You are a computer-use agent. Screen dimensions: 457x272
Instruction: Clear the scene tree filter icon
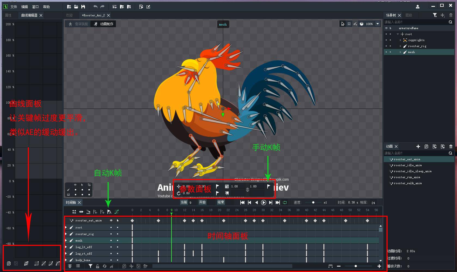tap(435, 15)
